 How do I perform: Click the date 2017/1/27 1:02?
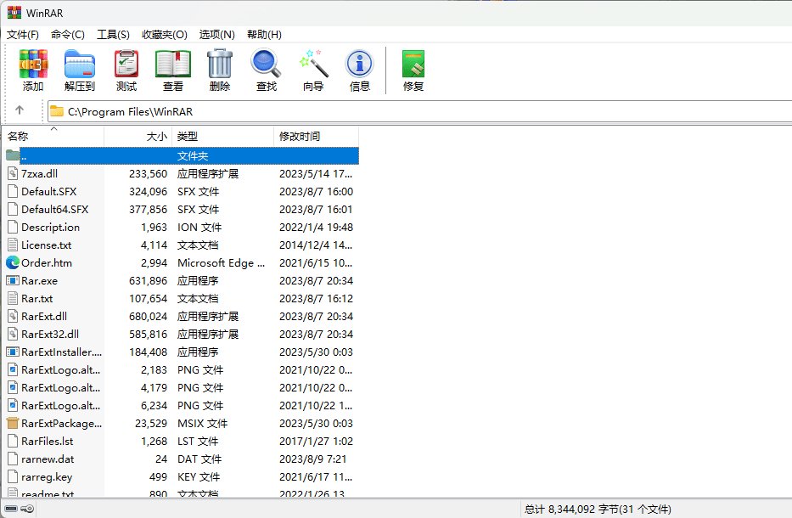tap(316, 442)
